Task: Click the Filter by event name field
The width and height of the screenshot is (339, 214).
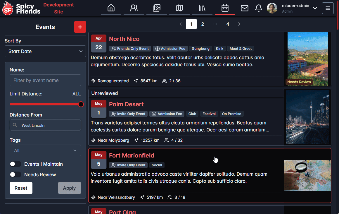Action: tap(45, 80)
